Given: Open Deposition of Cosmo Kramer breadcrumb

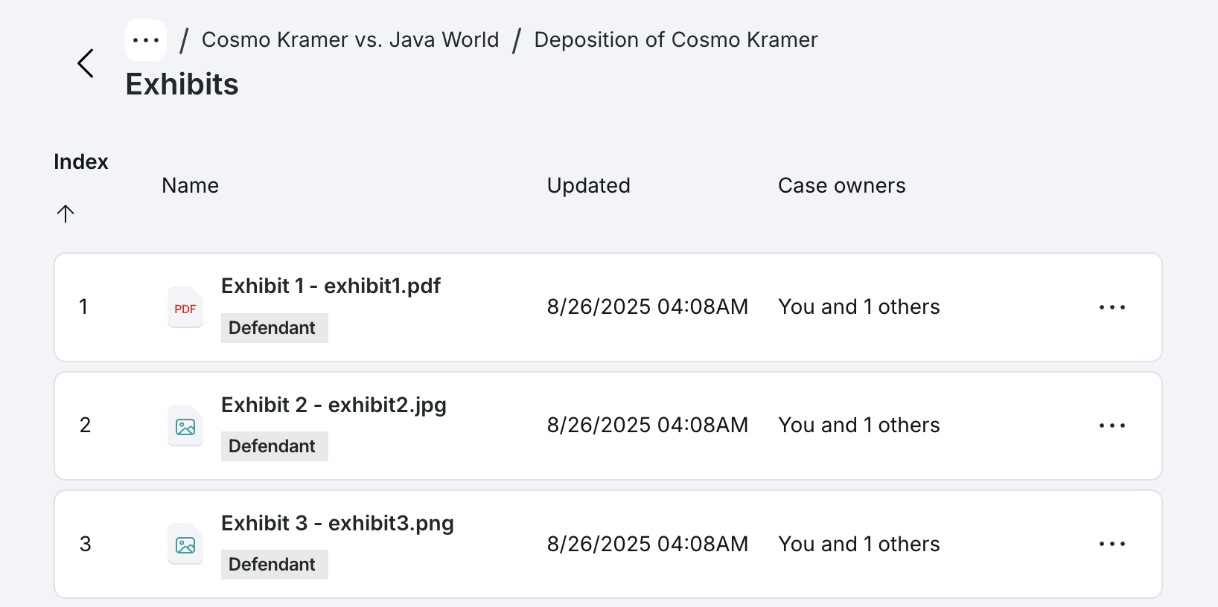Looking at the screenshot, I should (x=676, y=39).
